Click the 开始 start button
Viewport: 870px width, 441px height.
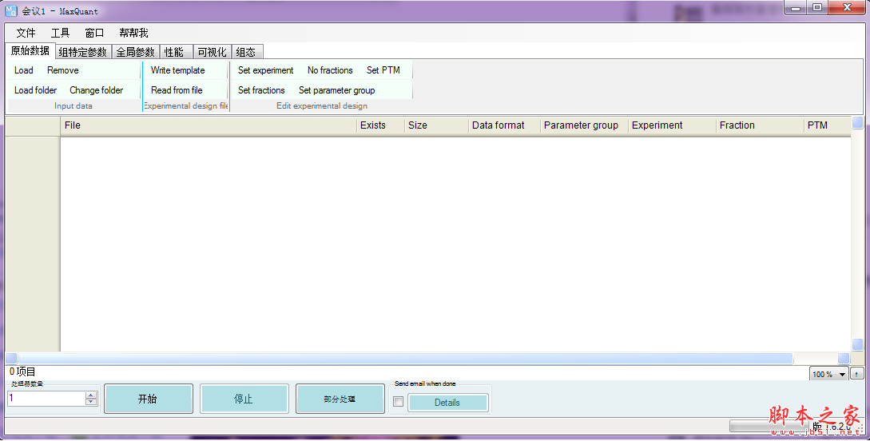(x=148, y=399)
